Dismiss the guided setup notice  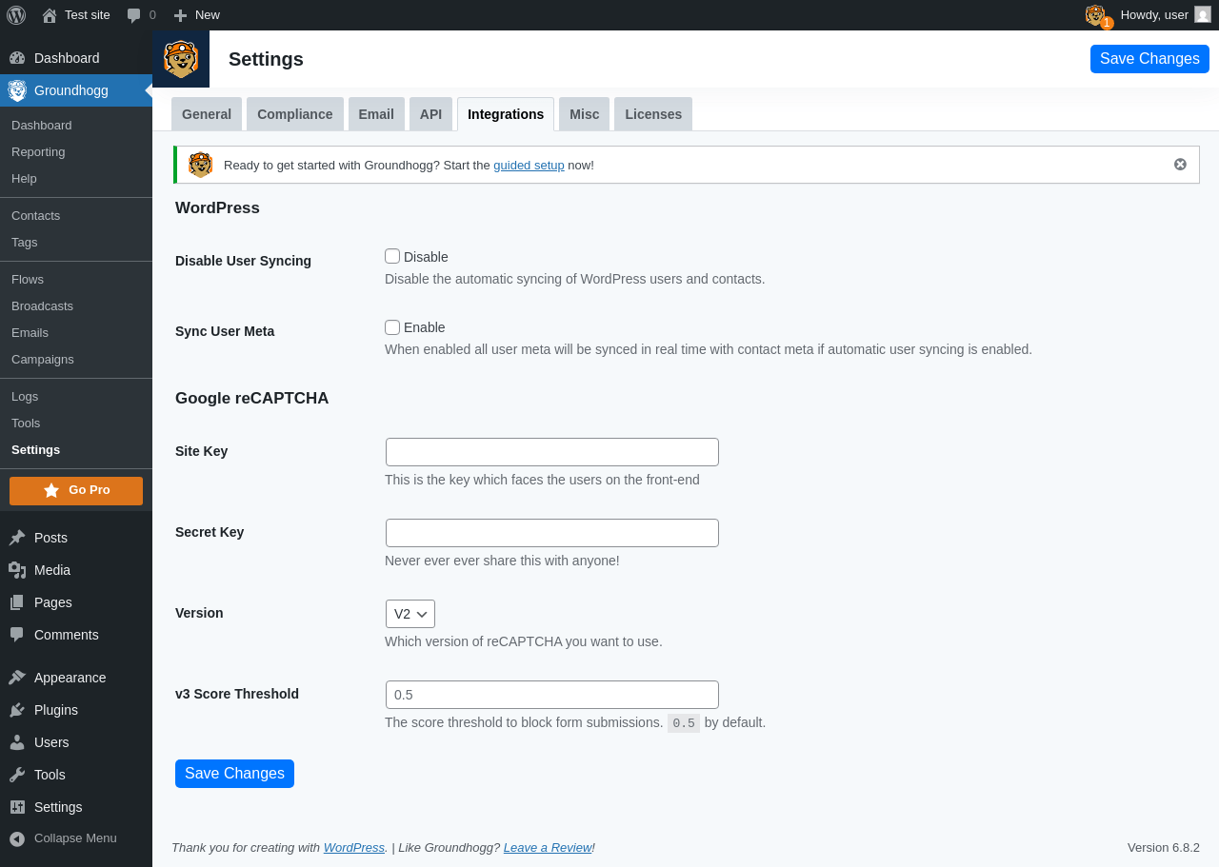coord(1180,164)
